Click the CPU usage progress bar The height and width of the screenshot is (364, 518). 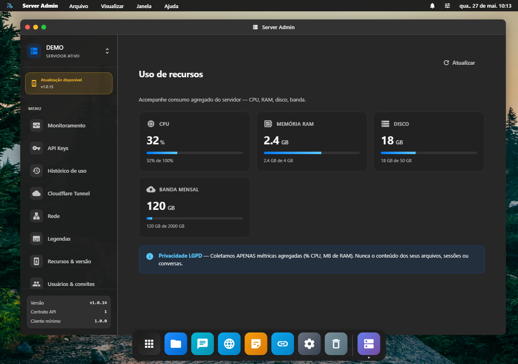[195, 153]
